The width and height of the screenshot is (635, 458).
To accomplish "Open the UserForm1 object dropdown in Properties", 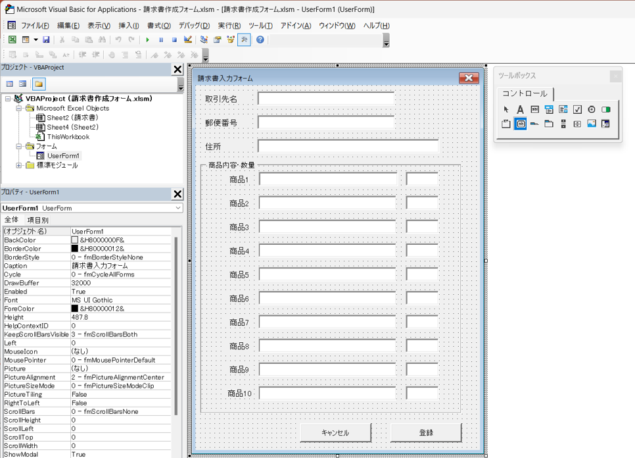I will [177, 208].
